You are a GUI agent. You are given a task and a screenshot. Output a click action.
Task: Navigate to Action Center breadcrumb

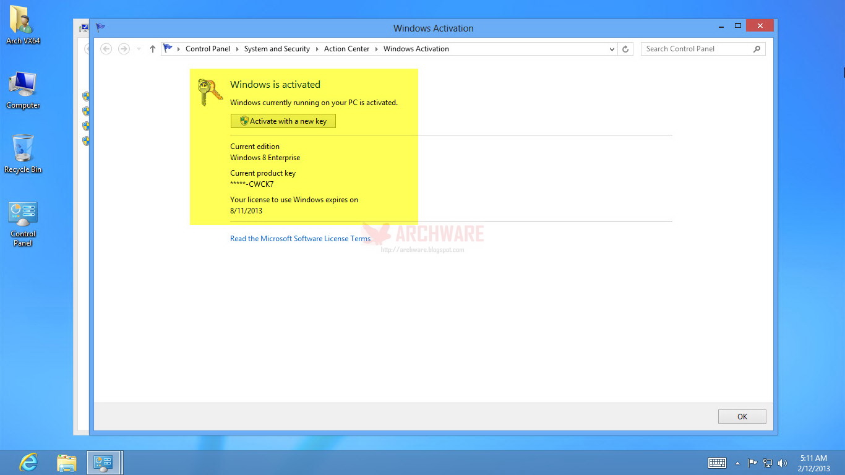tap(347, 49)
